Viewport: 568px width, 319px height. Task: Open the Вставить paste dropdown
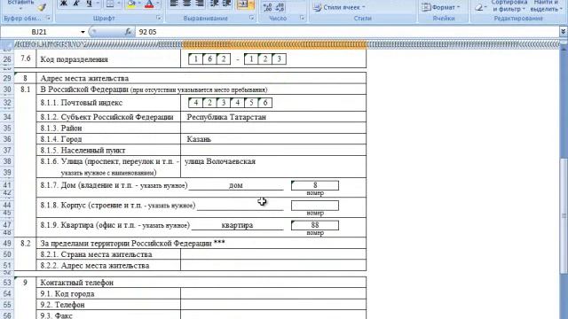(x=20, y=5)
